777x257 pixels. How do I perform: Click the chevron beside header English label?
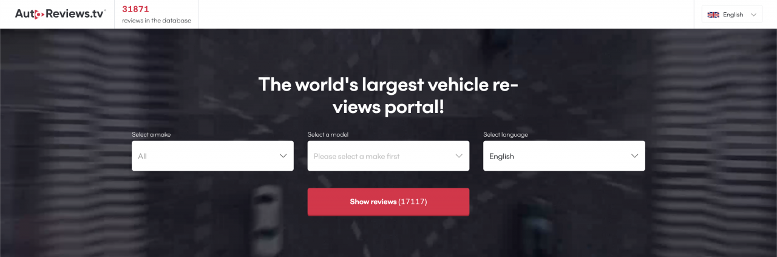click(x=753, y=15)
